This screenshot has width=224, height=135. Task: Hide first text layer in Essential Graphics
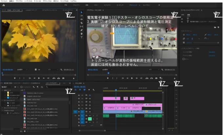click(182, 19)
